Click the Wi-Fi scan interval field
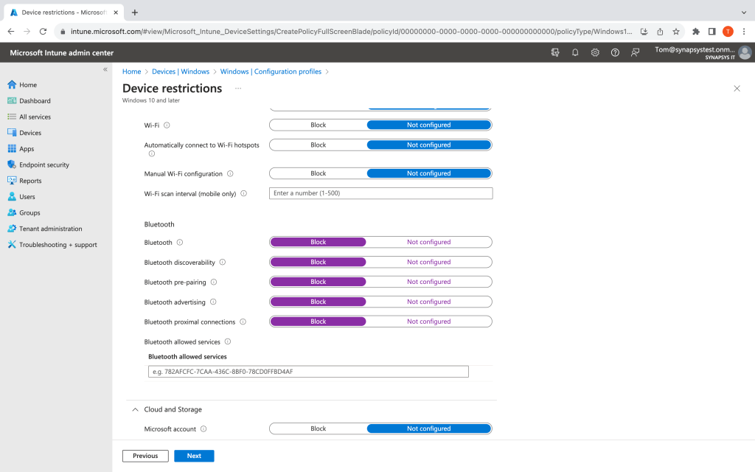 (380, 193)
